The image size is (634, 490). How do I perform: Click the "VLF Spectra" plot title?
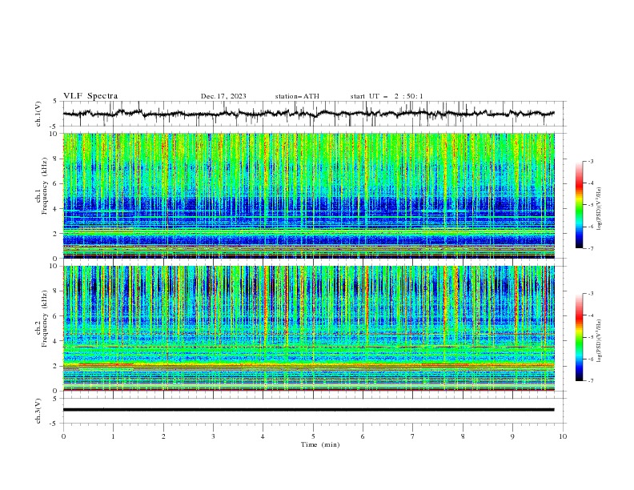click(x=90, y=96)
